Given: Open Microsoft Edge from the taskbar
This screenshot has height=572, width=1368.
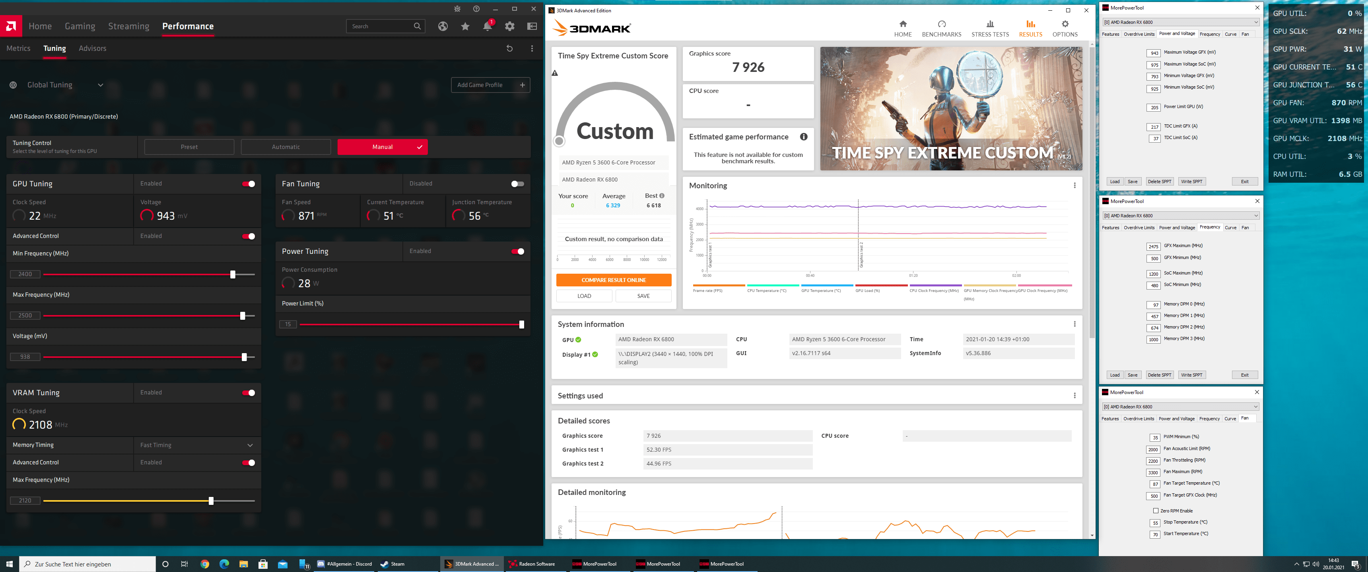Looking at the screenshot, I should tap(224, 564).
